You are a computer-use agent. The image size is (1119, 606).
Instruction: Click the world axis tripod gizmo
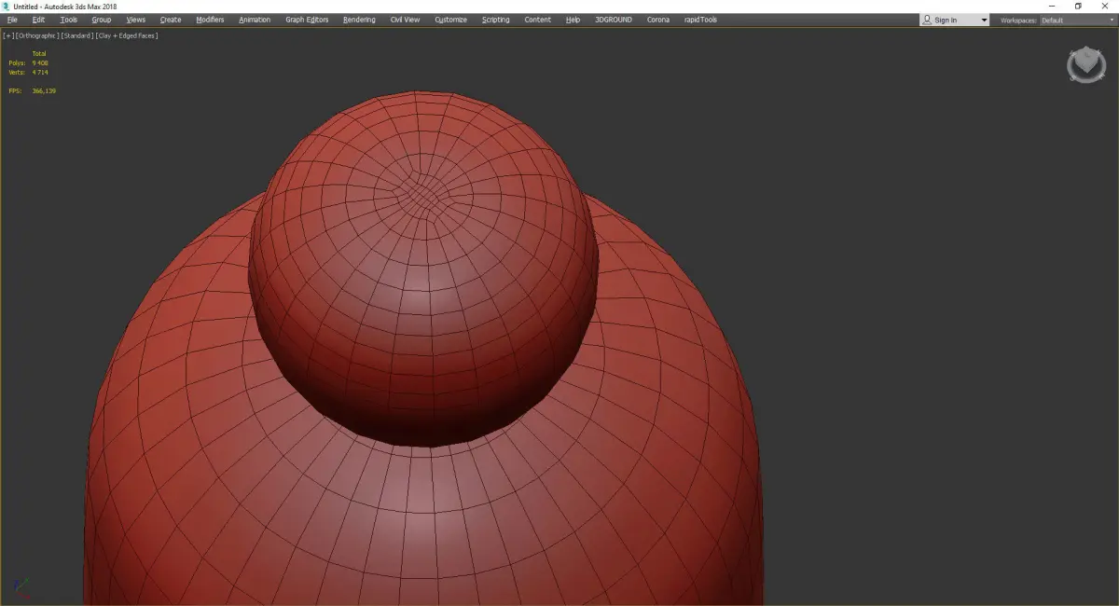22,590
